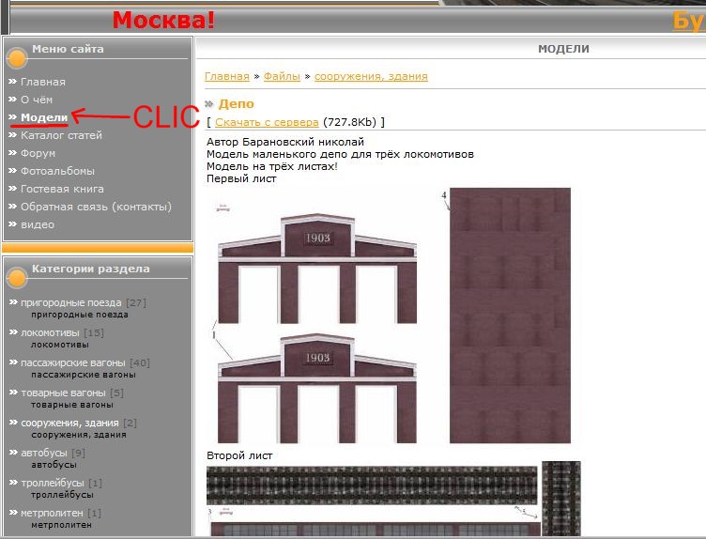Select товарные вагоны category
This screenshot has width=706, height=539.
tap(62, 393)
